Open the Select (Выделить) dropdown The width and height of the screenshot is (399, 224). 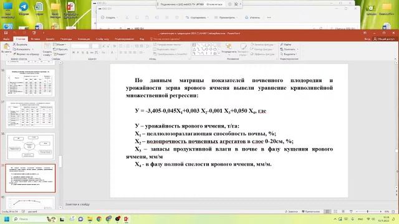tap(289, 54)
